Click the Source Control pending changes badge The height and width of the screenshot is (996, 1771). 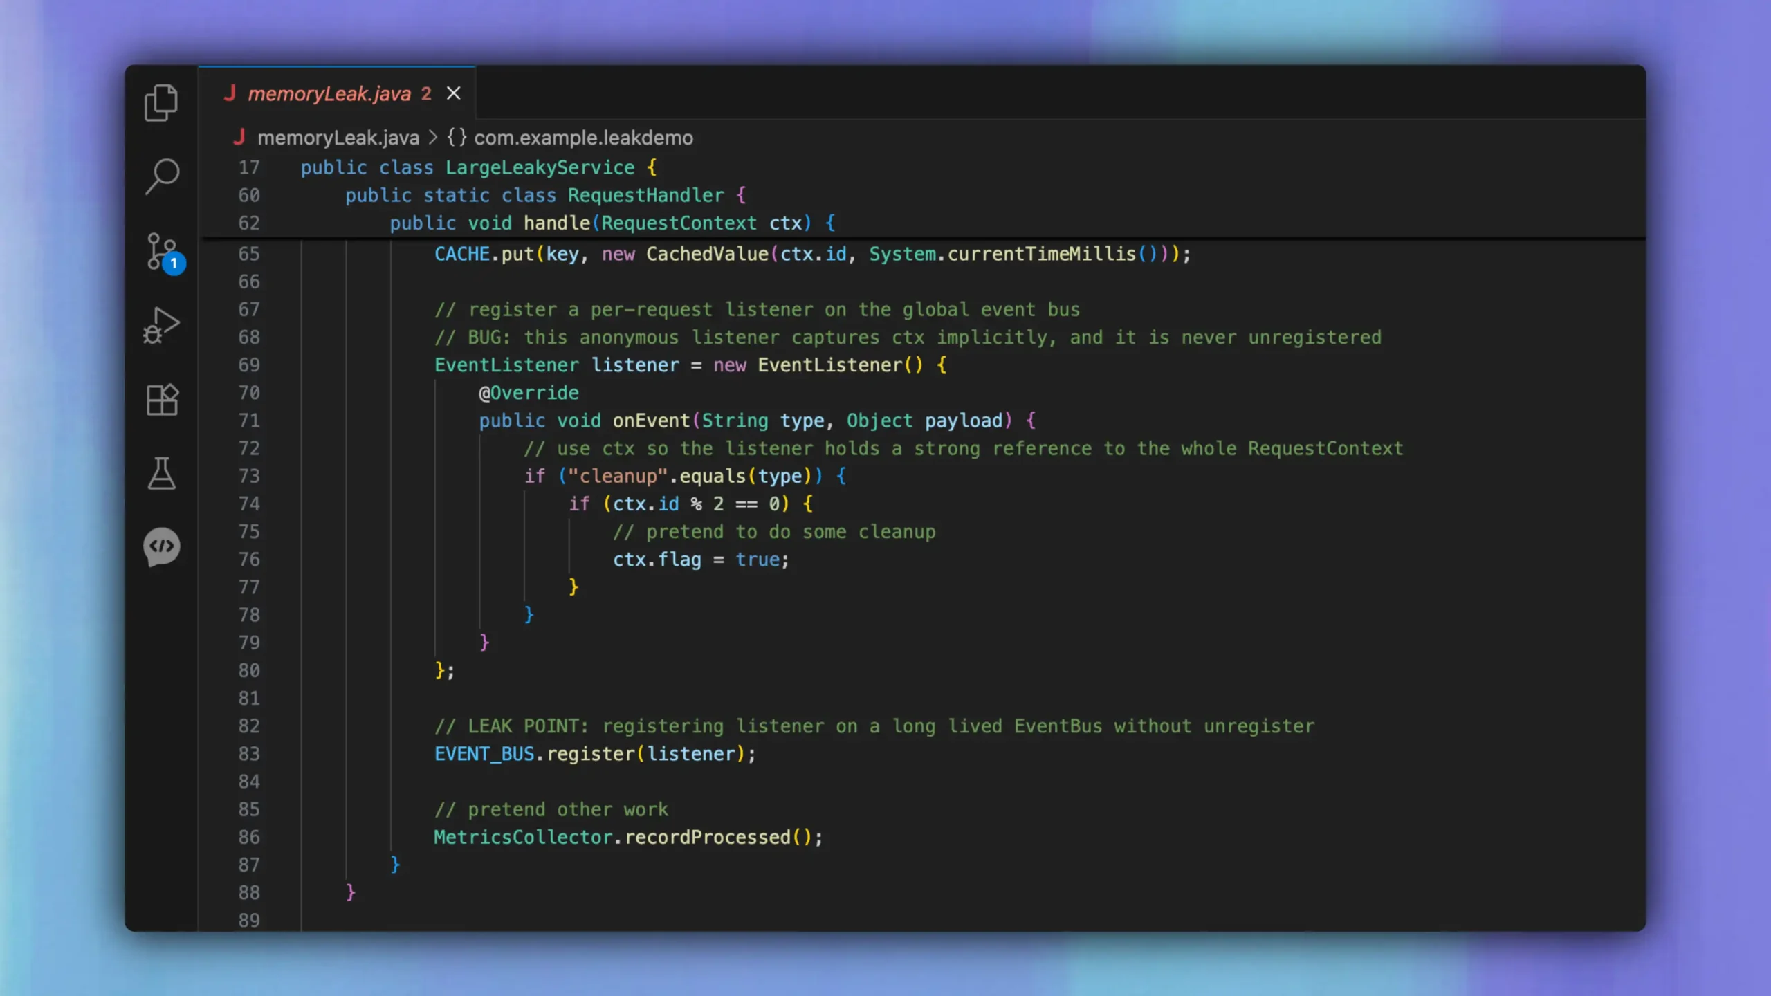click(174, 264)
